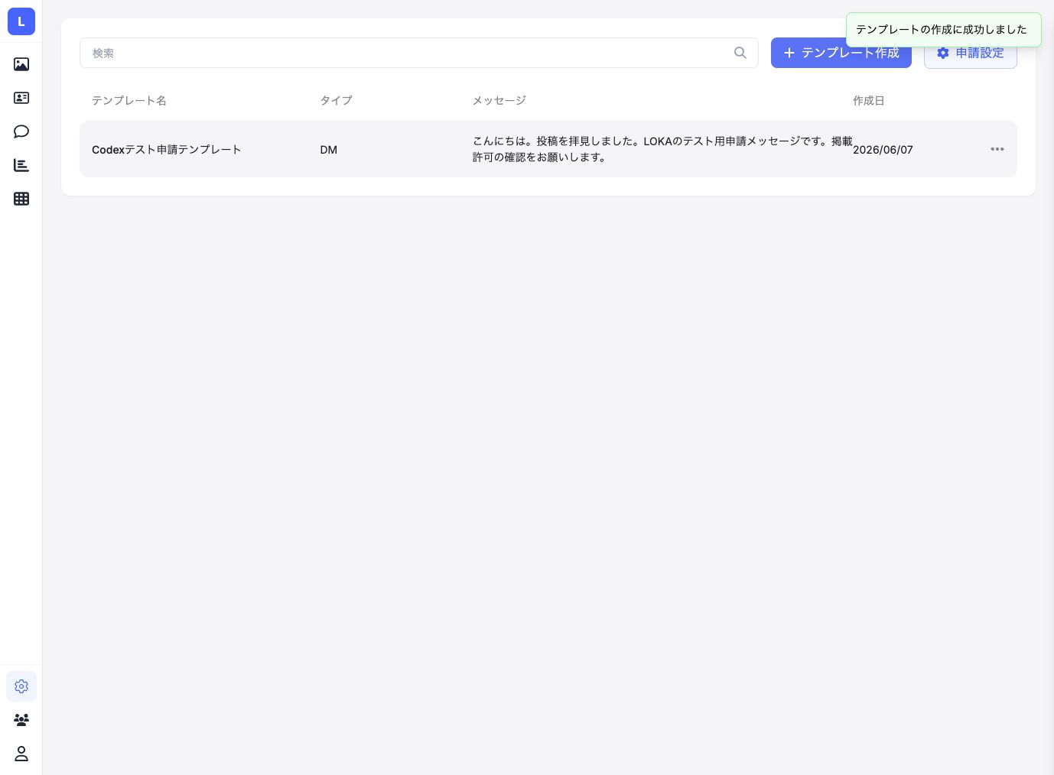Click the L workspace logo icon
The width and height of the screenshot is (1054, 775).
(x=21, y=21)
